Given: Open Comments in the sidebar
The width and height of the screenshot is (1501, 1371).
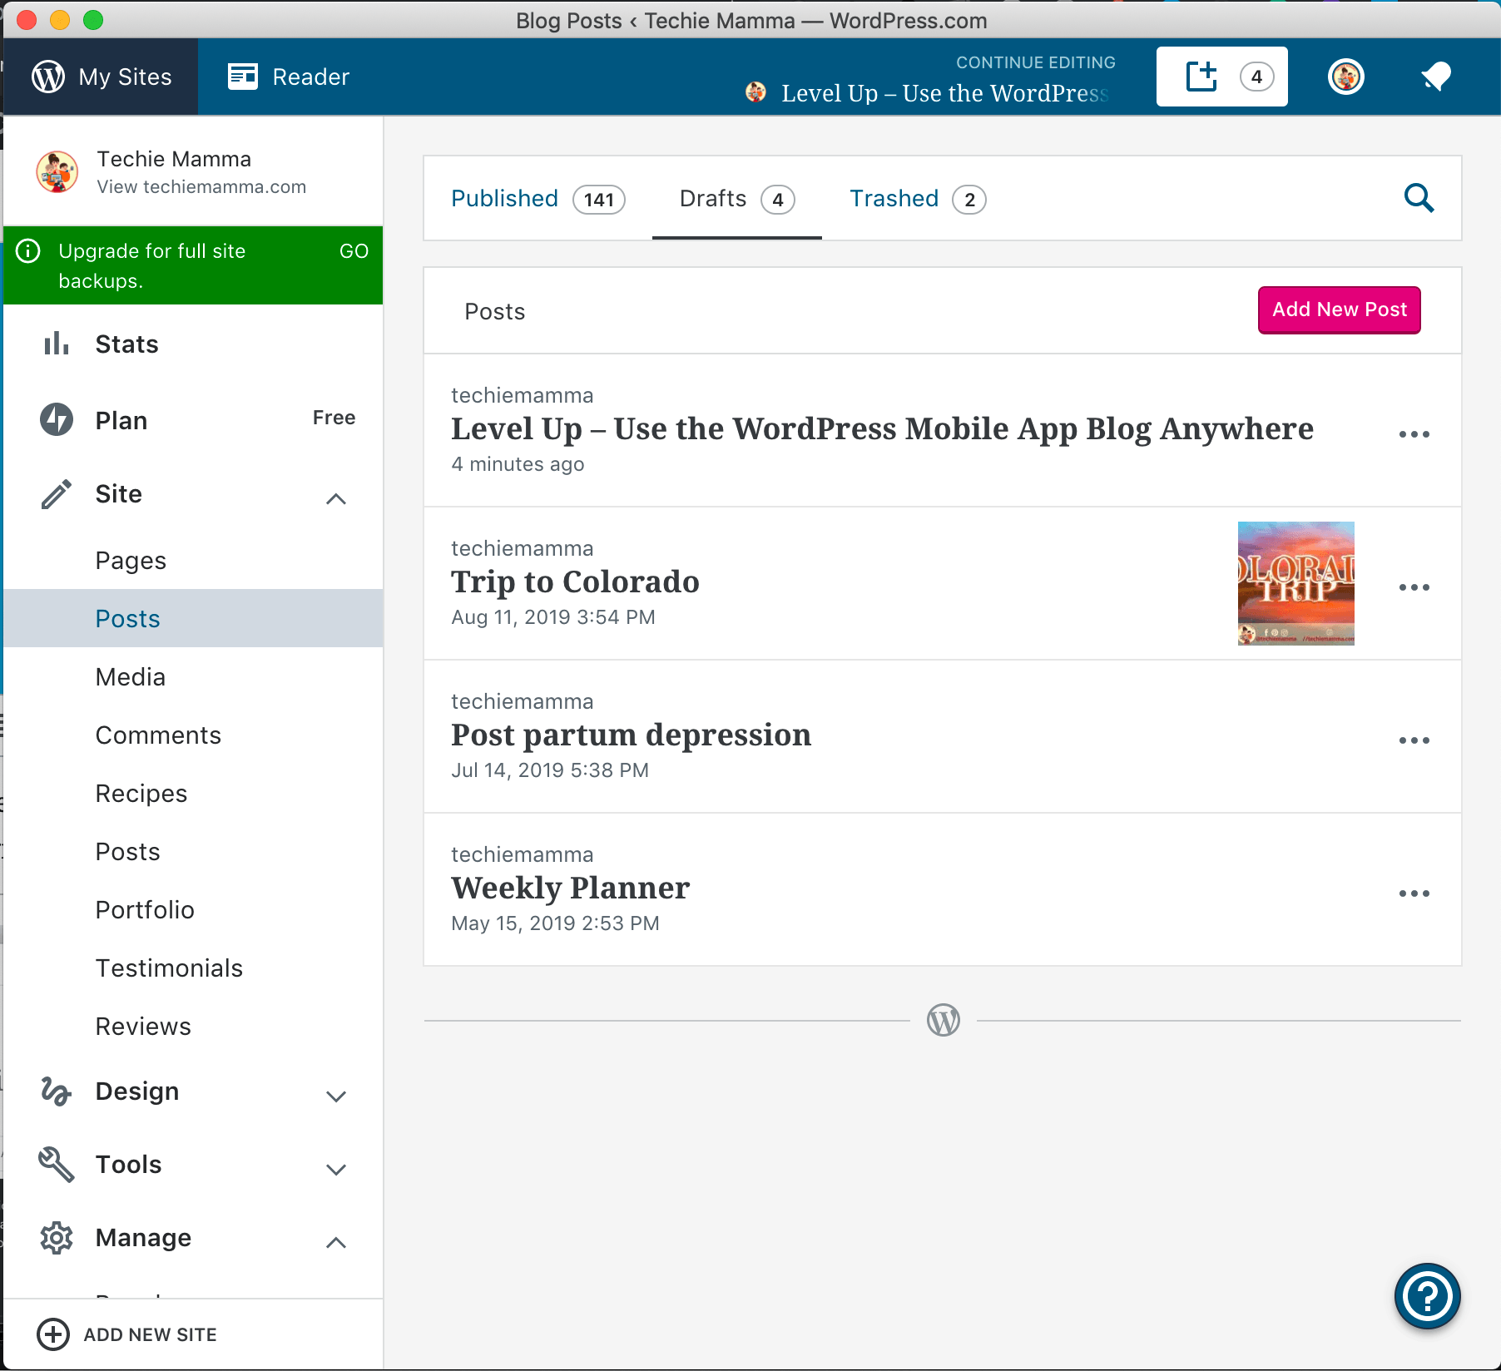Looking at the screenshot, I should pyautogui.click(x=193, y=735).
